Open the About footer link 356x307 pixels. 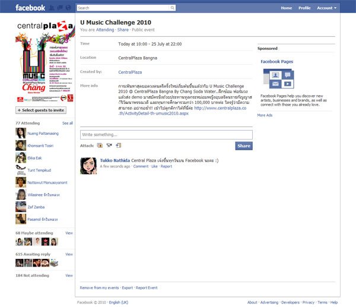click(x=252, y=302)
